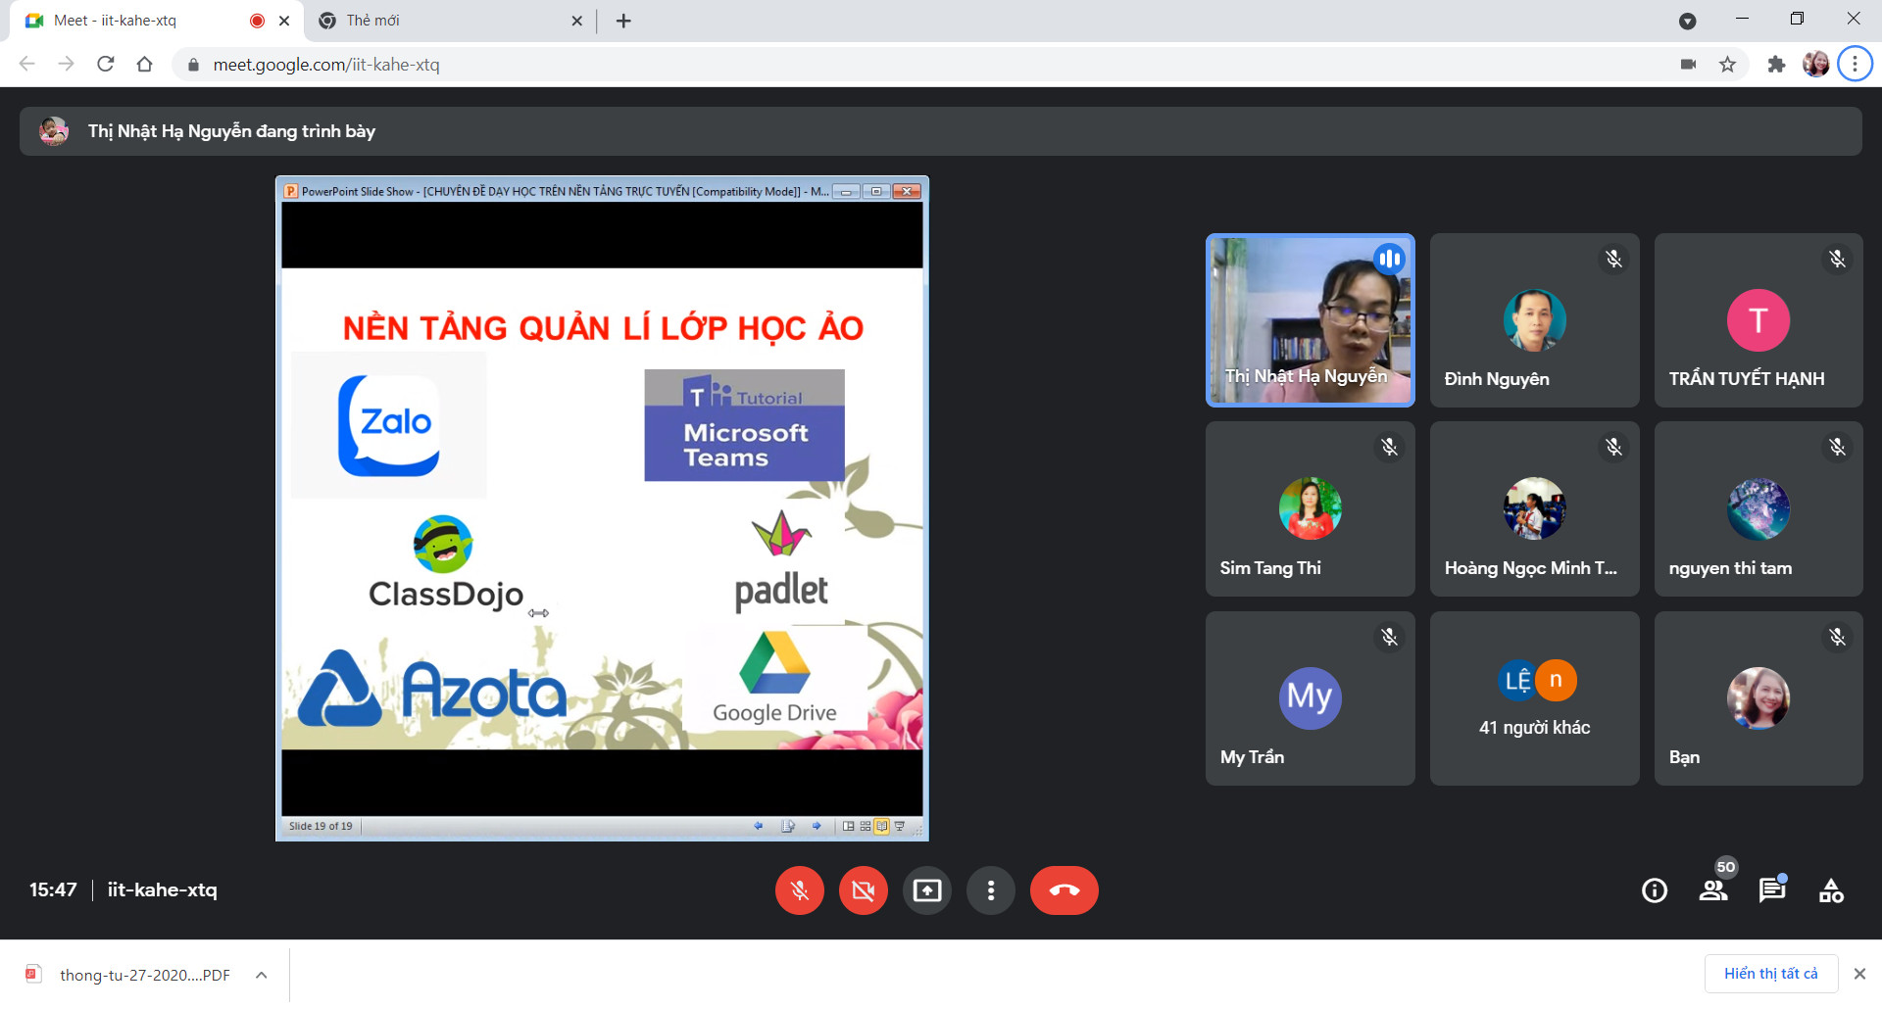
Task: Open a new browser tab
Action: 623,21
